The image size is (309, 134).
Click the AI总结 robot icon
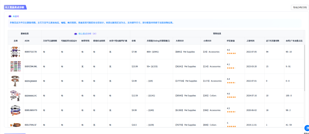click(x=10, y=17)
